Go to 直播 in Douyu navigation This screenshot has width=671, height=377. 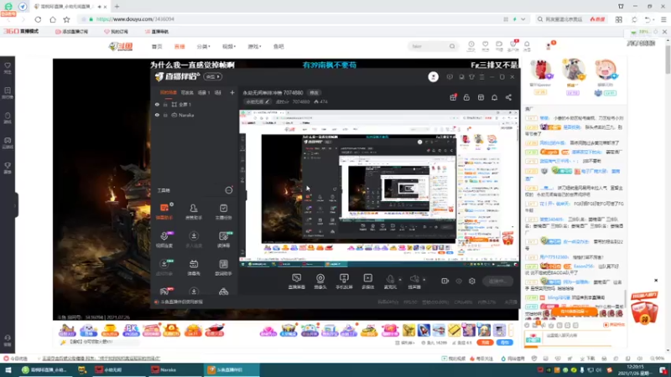pos(179,46)
